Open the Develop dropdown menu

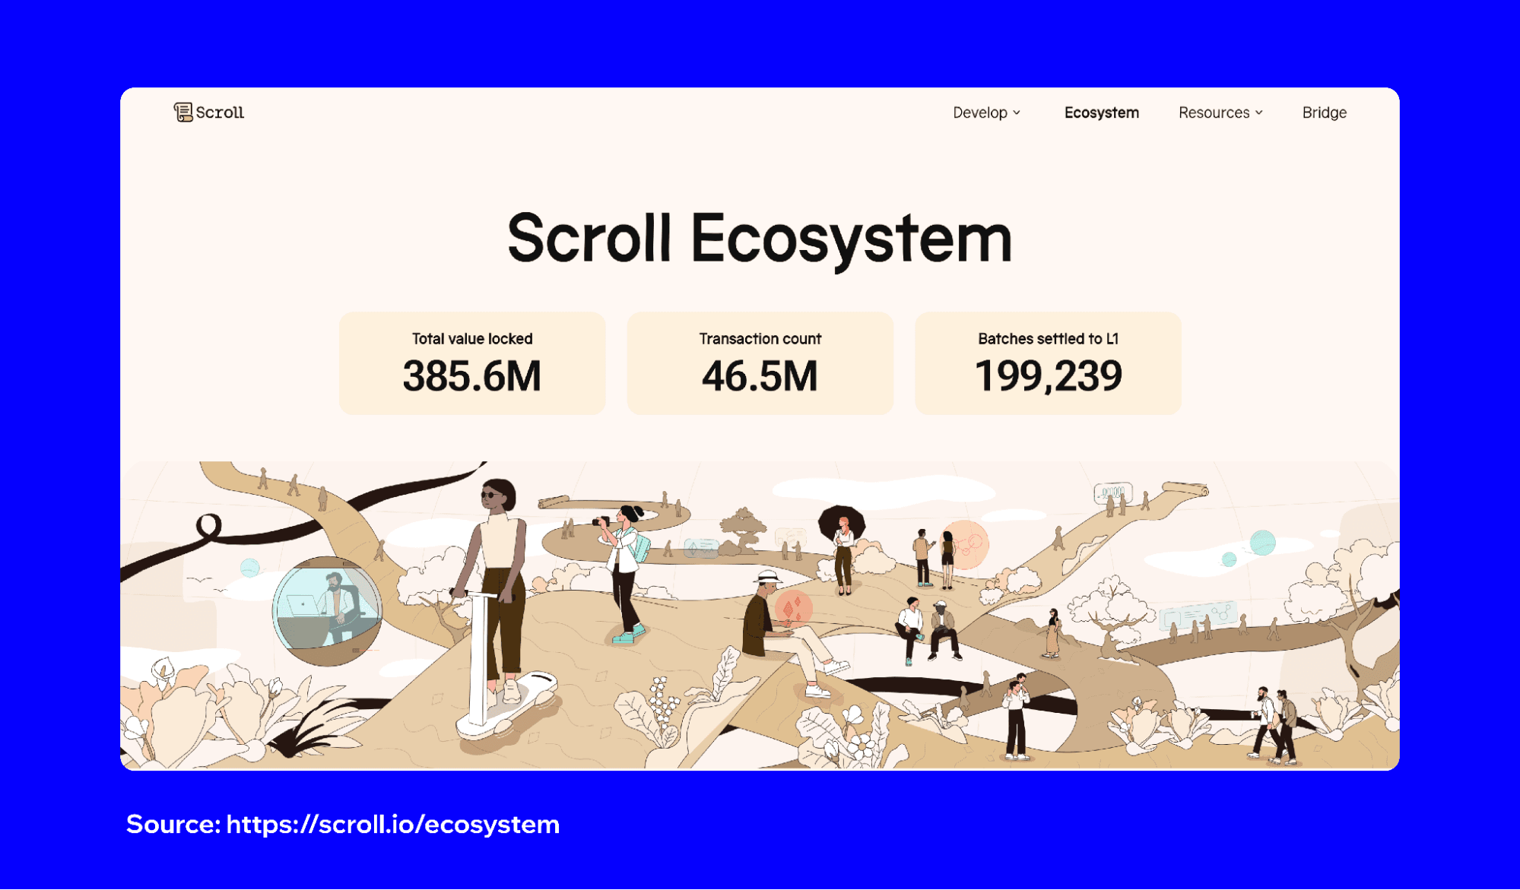coord(982,112)
